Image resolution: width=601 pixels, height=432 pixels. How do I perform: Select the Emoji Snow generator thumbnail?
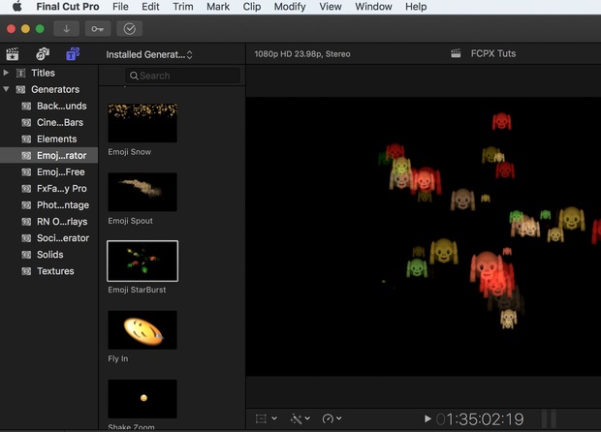[142, 123]
